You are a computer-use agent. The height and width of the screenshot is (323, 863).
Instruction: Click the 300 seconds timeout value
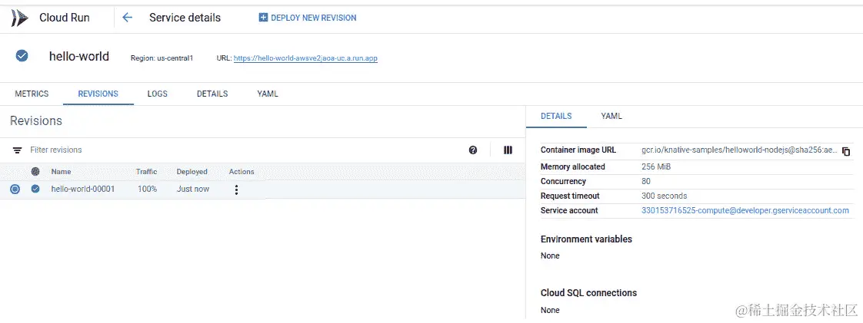pos(665,196)
